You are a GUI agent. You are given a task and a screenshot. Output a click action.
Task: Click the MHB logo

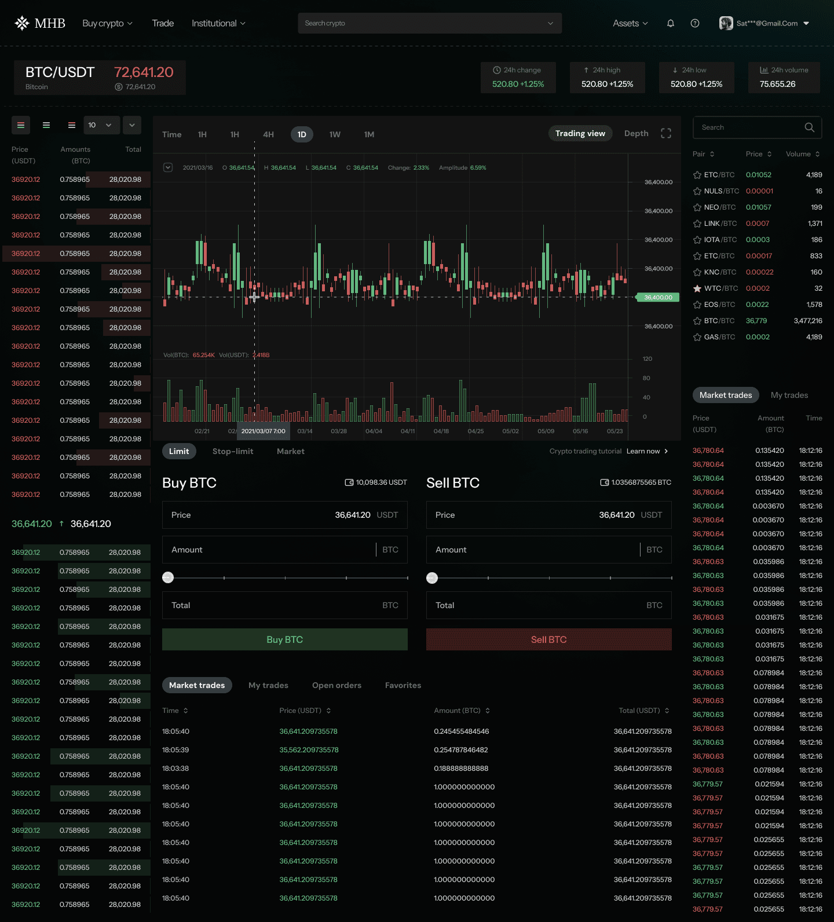(x=40, y=23)
